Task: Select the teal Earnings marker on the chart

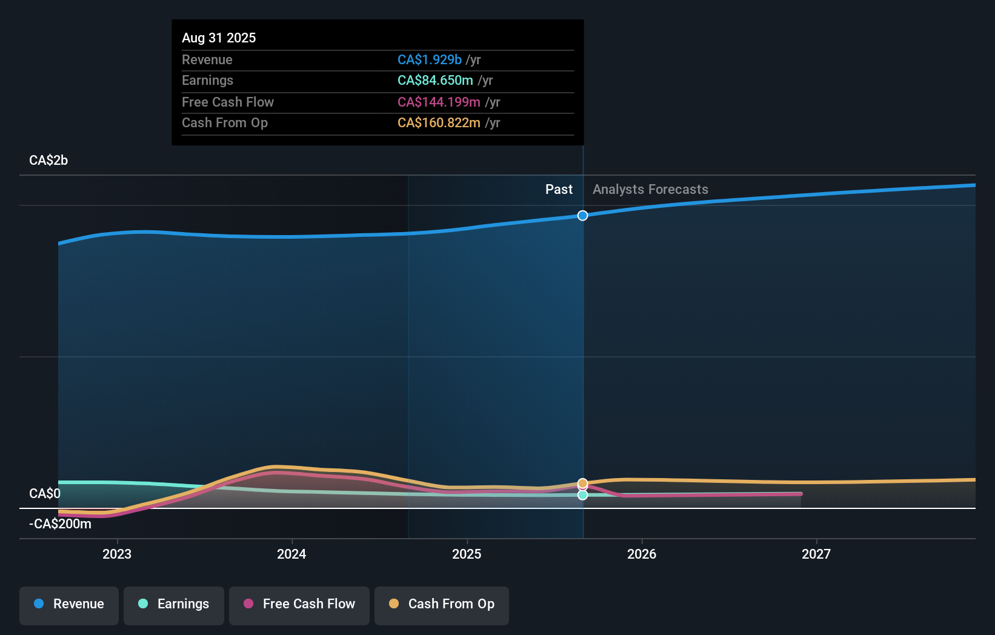Action: point(582,496)
